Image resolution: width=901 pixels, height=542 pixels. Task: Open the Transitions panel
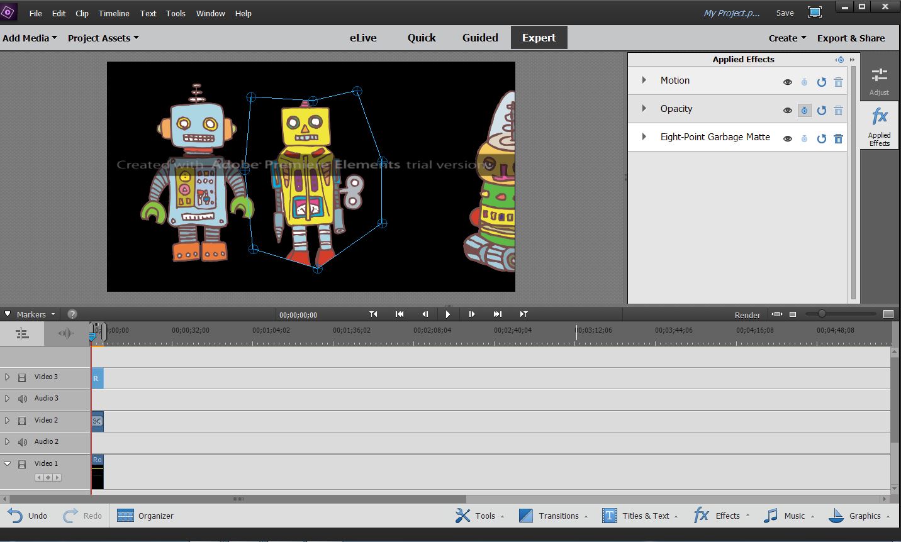tap(553, 516)
